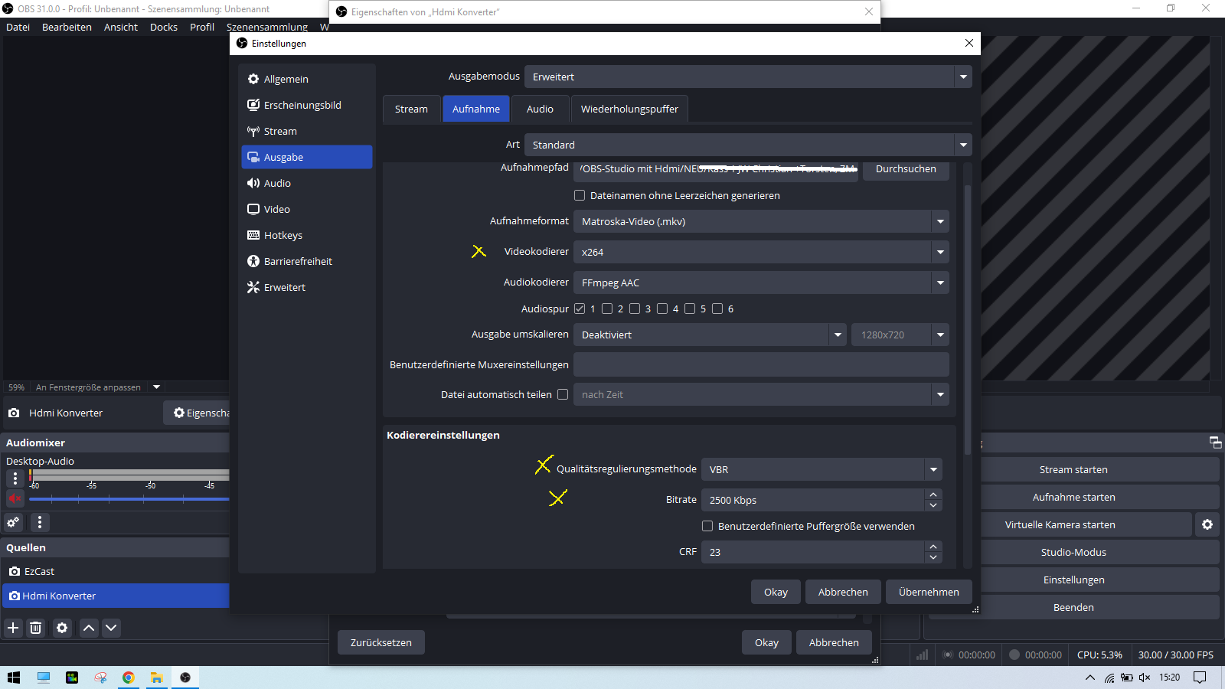1225x689 pixels.
Task: Open the Ansicht menu
Action: tap(121, 27)
